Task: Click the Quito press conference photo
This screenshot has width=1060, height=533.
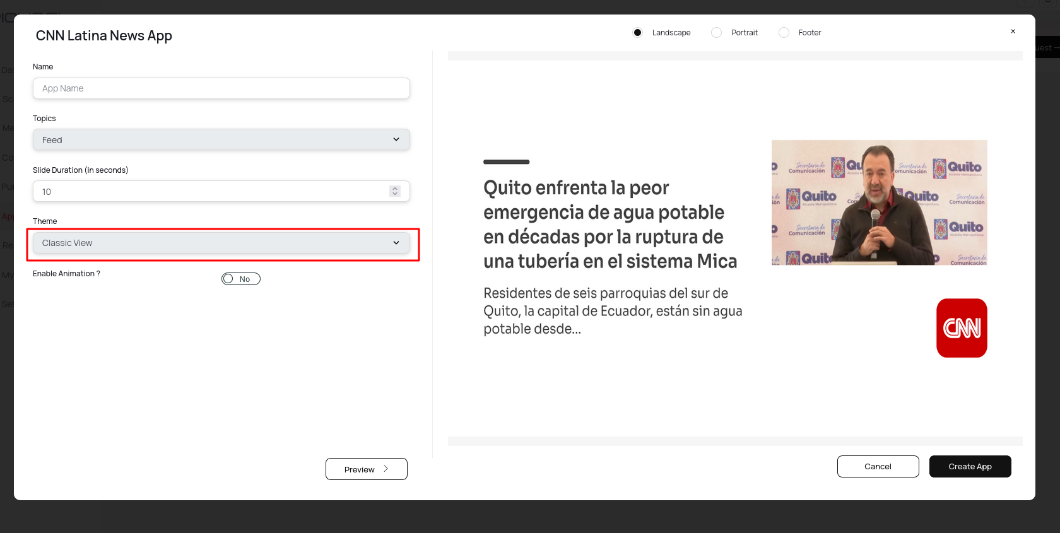Action: [x=879, y=202]
